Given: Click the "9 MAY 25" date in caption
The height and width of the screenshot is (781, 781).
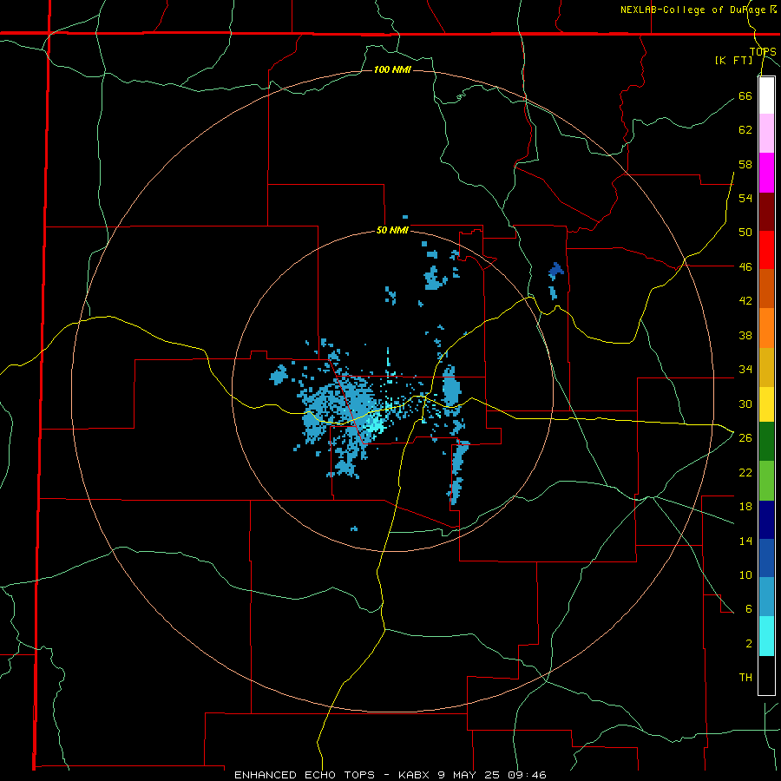Looking at the screenshot, I should coord(470,775).
